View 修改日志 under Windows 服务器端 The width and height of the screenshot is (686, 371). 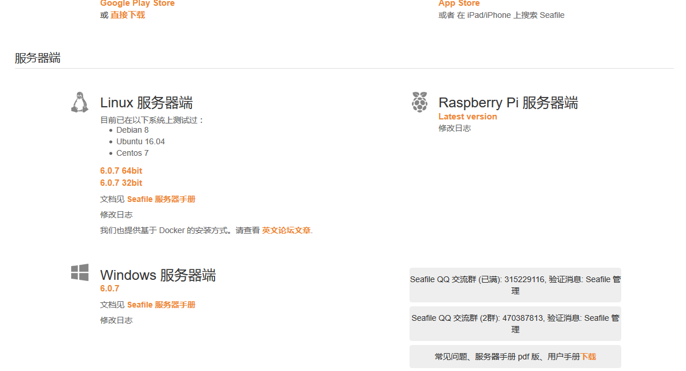[x=116, y=320]
